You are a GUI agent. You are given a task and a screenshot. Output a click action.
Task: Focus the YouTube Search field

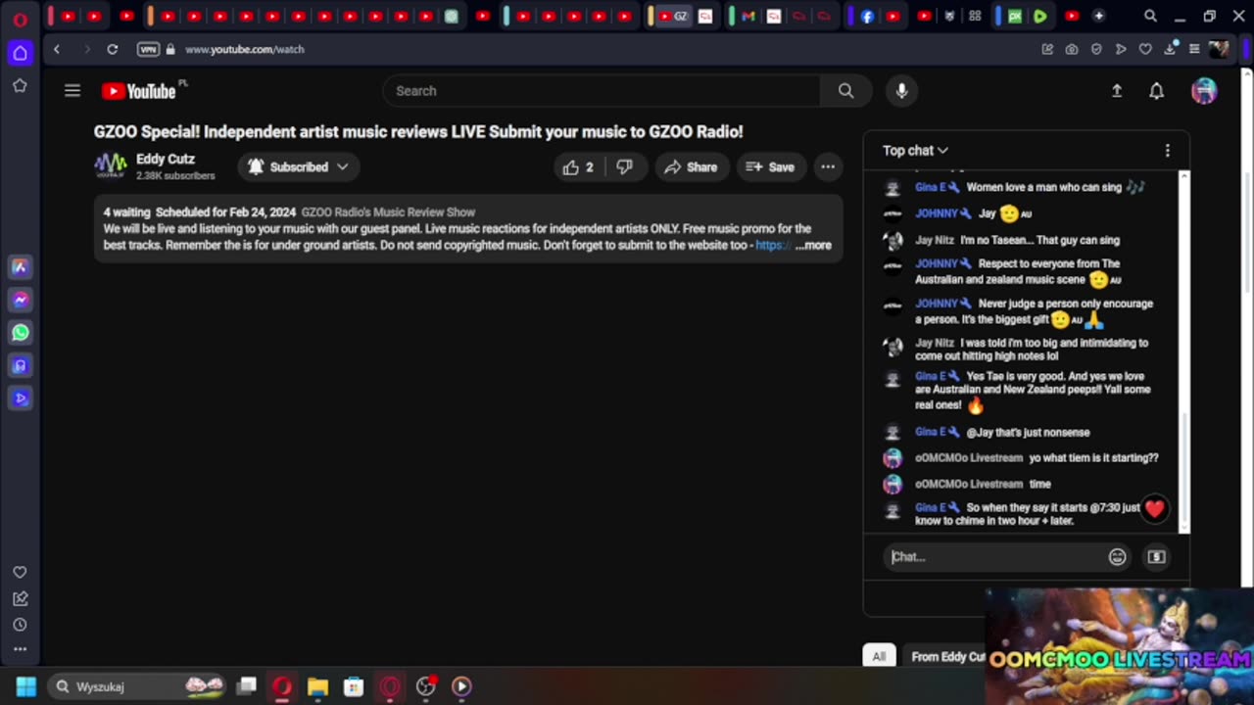[602, 91]
